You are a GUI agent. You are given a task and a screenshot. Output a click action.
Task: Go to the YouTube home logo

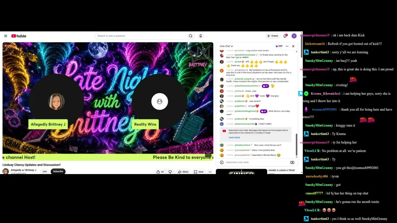19,36
